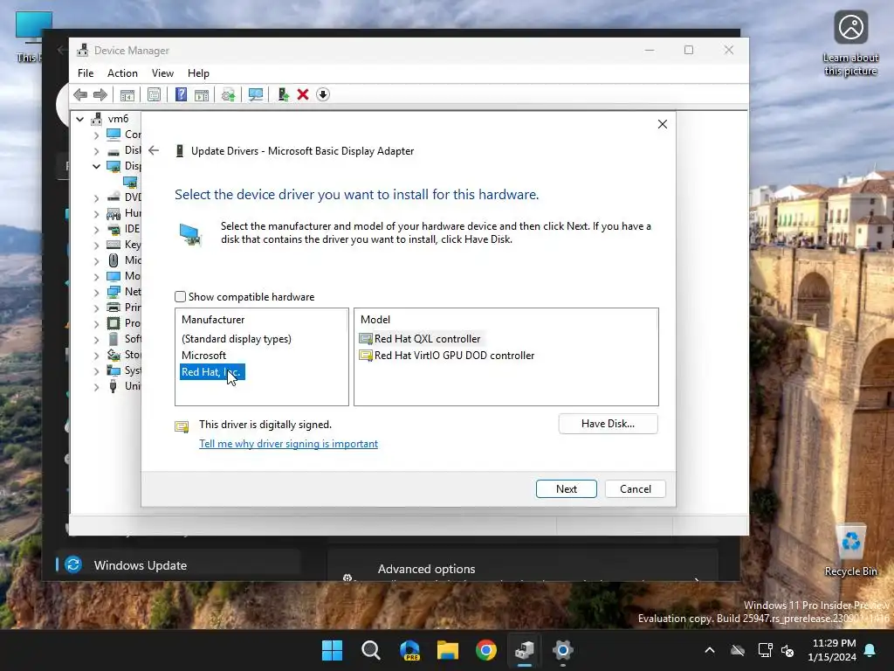The width and height of the screenshot is (894, 671).
Task: Click the enable device toolbar icon
Action: click(x=284, y=94)
